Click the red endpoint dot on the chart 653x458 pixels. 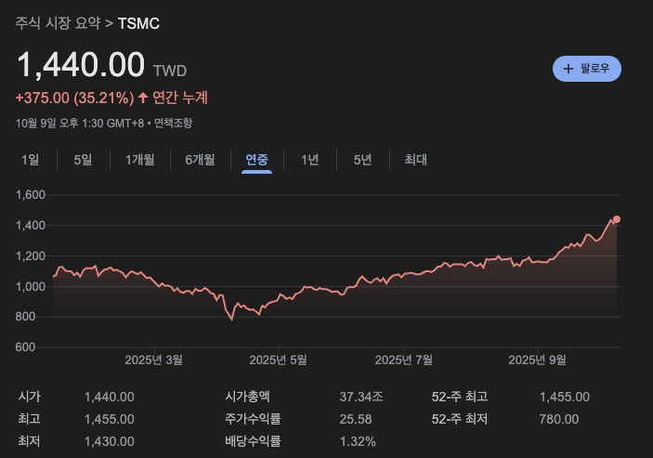616,219
